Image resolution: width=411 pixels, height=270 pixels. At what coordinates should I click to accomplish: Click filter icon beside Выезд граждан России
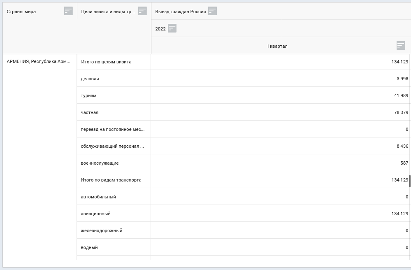(212, 11)
